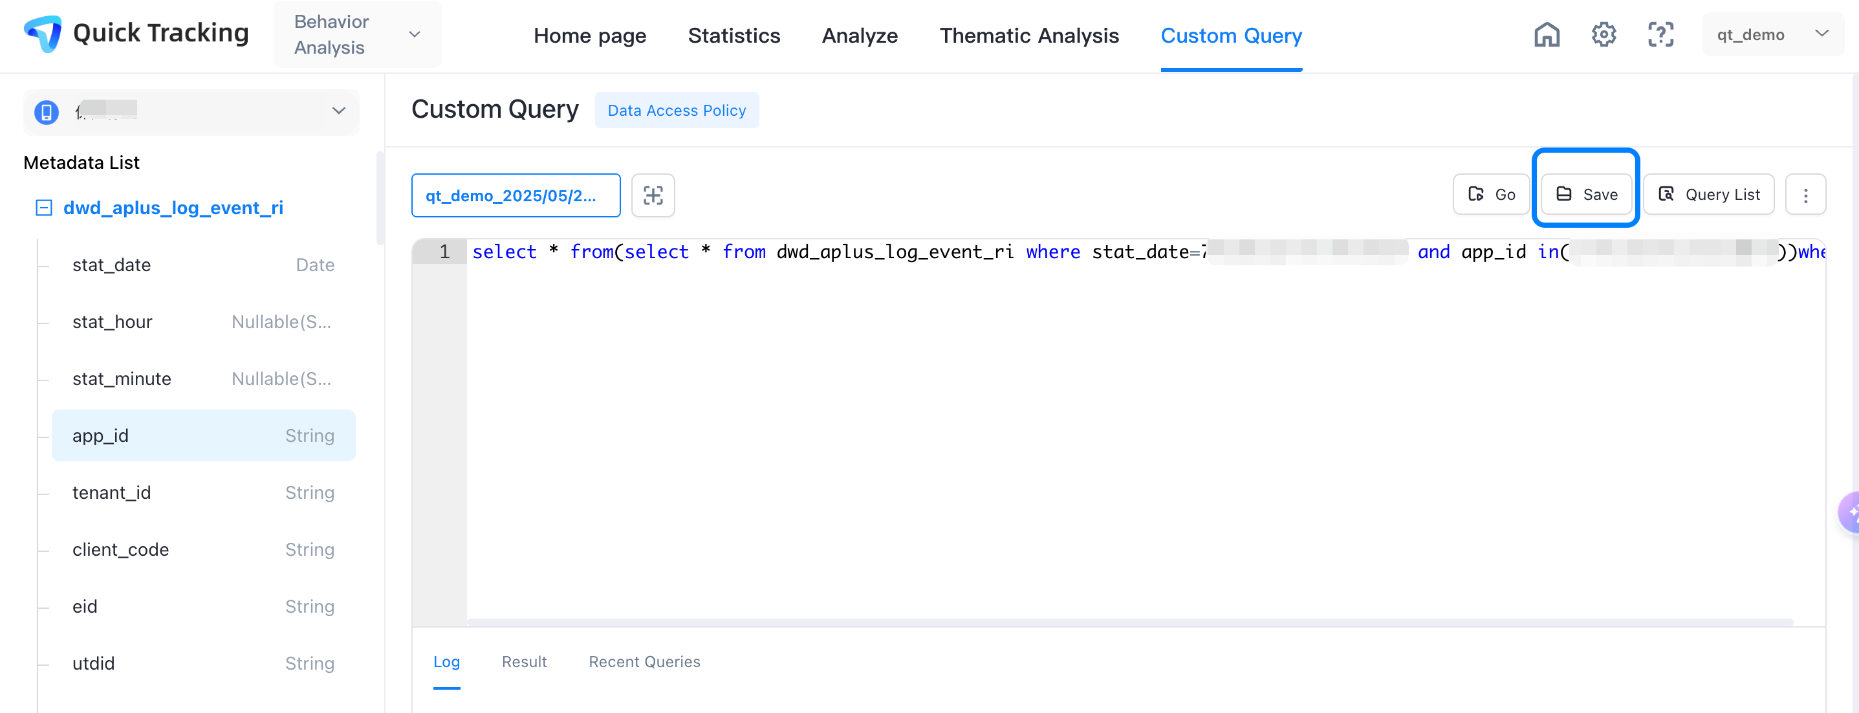
Task: Click the blue mobile app icon
Action: [47, 112]
